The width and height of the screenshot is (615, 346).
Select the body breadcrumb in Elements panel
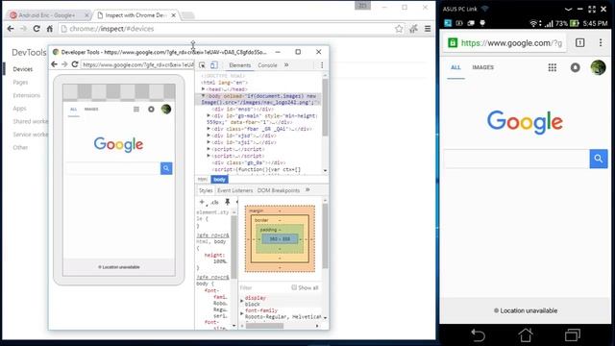pos(219,180)
